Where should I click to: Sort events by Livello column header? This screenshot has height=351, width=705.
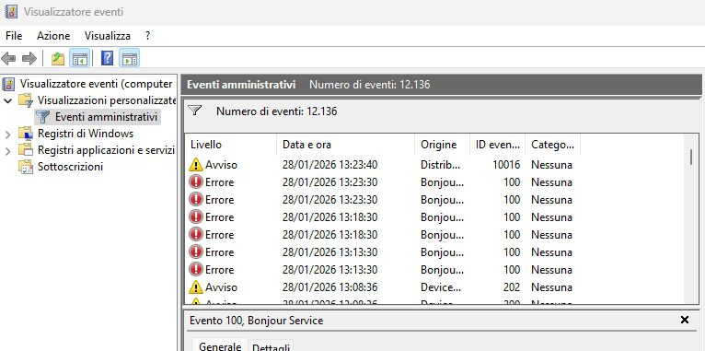click(x=231, y=145)
